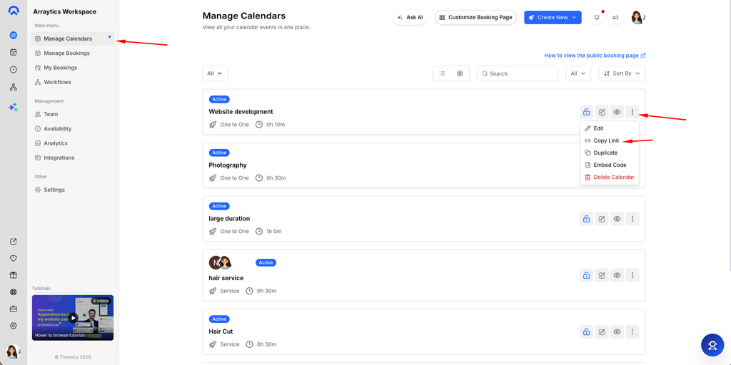Expand the Create New dropdown button
731x365 pixels.
point(553,18)
